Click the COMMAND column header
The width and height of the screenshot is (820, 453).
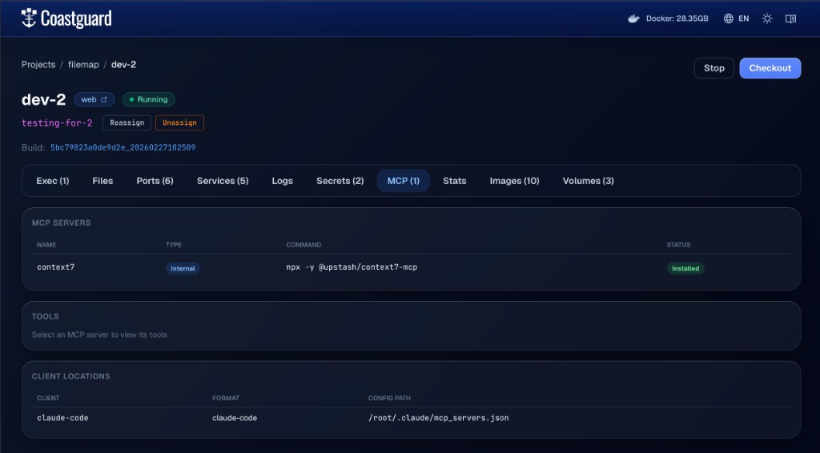tap(303, 245)
